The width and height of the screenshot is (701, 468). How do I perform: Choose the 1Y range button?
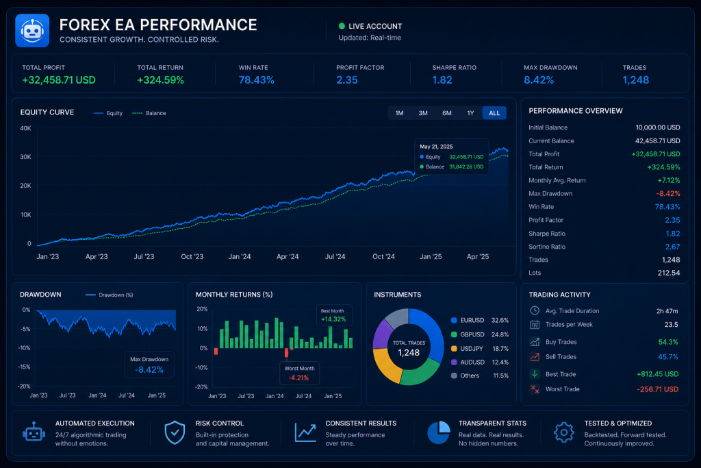(470, 113)
